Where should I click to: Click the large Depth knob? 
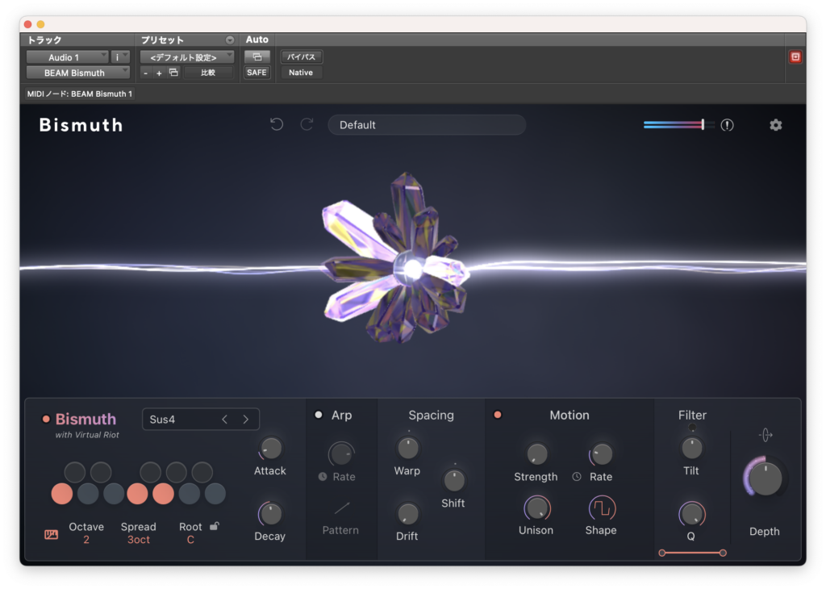tap(765, 478)
